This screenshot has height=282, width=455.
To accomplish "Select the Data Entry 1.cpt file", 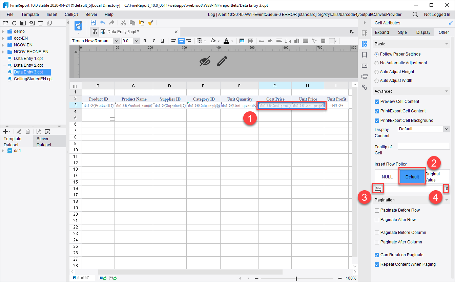I will click(28, 58).
